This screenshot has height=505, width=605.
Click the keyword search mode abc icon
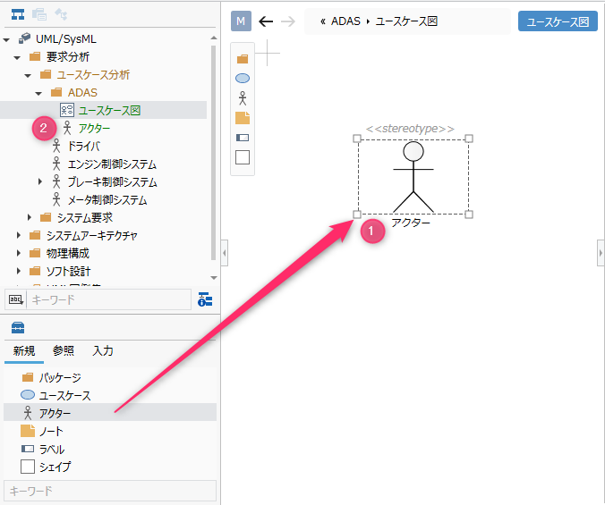(x=15, y=299)
